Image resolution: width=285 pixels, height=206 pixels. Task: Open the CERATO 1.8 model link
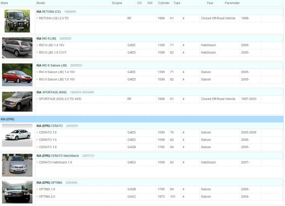click(x=48, y=147)
